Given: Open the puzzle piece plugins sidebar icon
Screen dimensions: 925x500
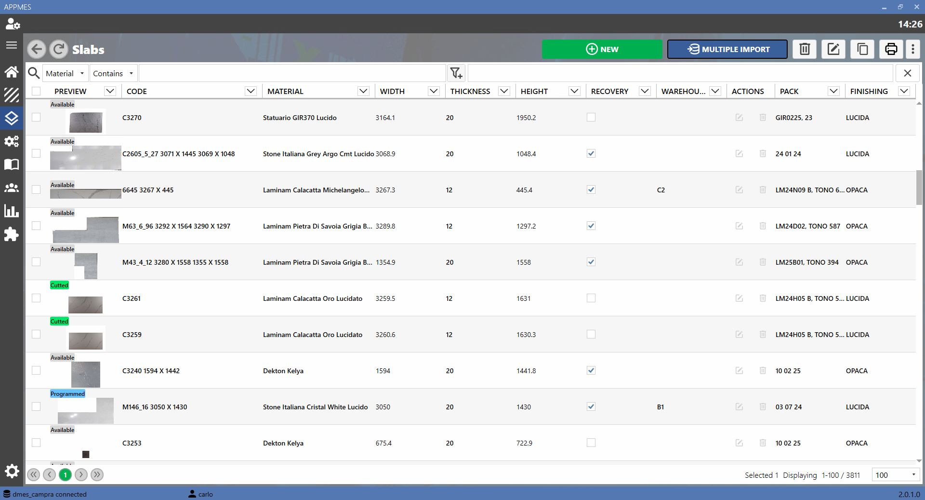Looking at the screenshot, I should pos(12,234).
